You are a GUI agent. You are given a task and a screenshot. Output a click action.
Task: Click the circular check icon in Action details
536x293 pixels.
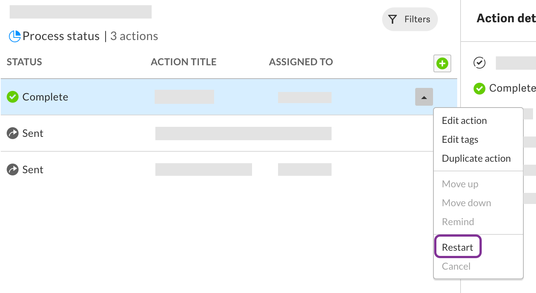(480, 63)
